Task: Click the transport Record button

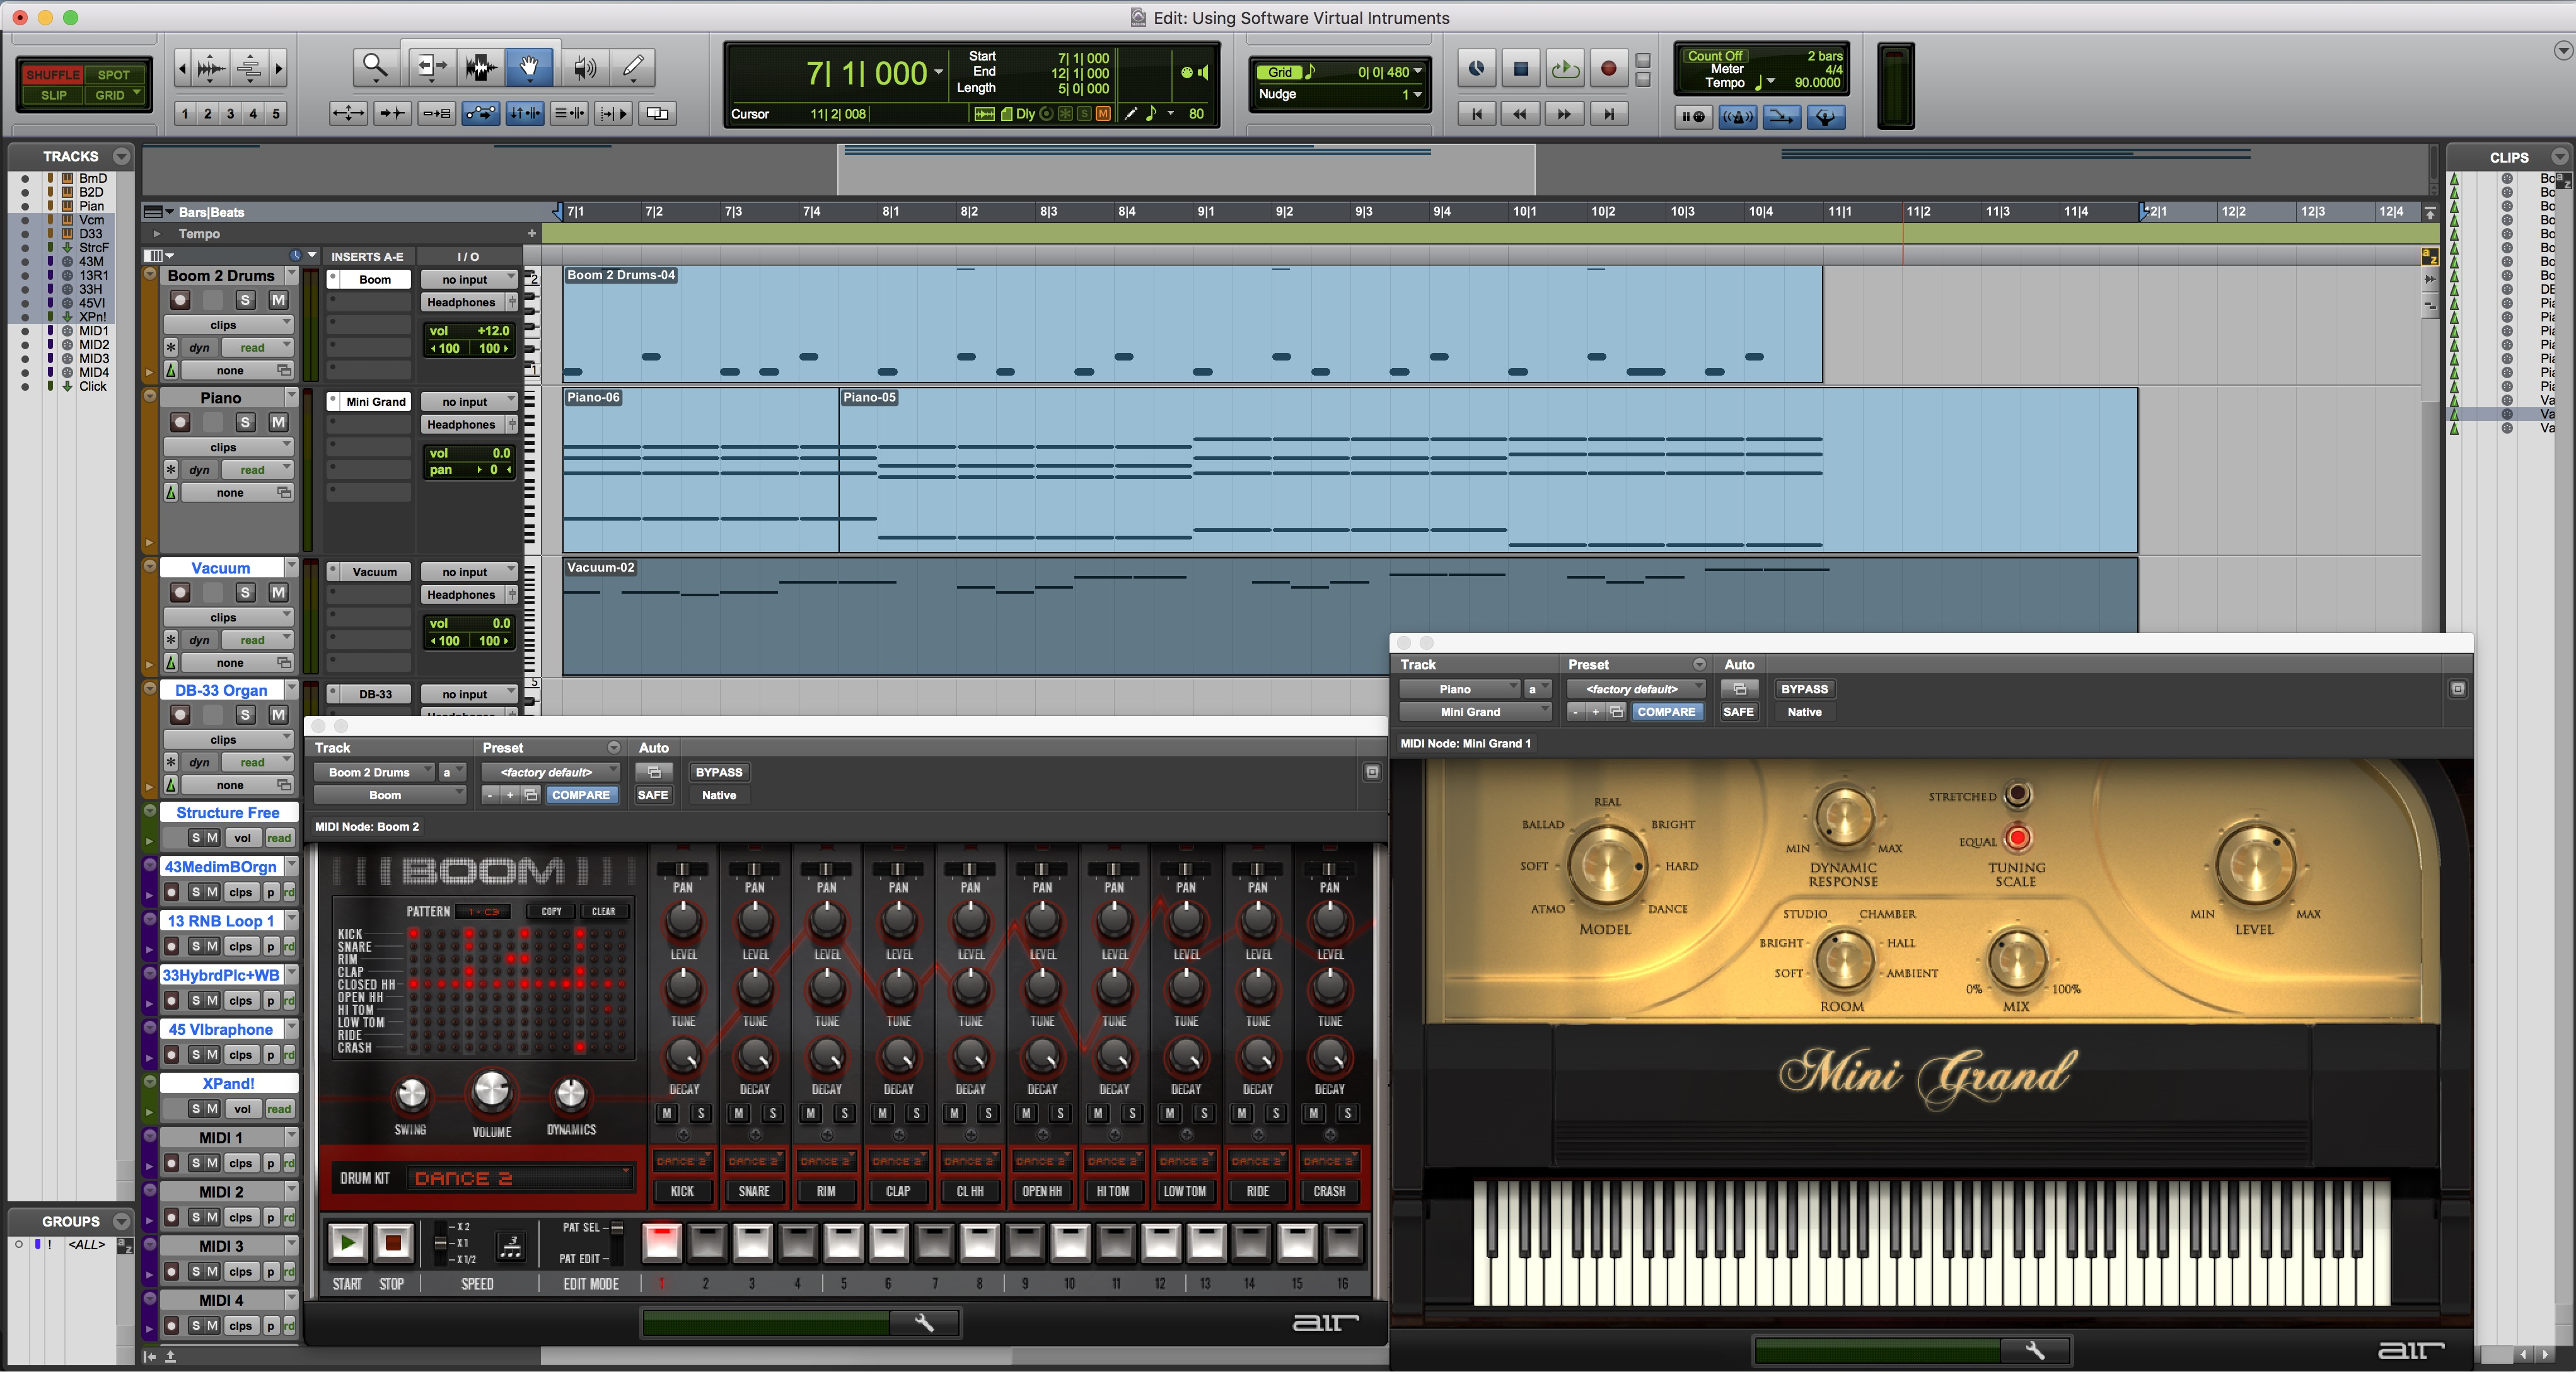Action: pyautogui.click(x=1608, y=69)
